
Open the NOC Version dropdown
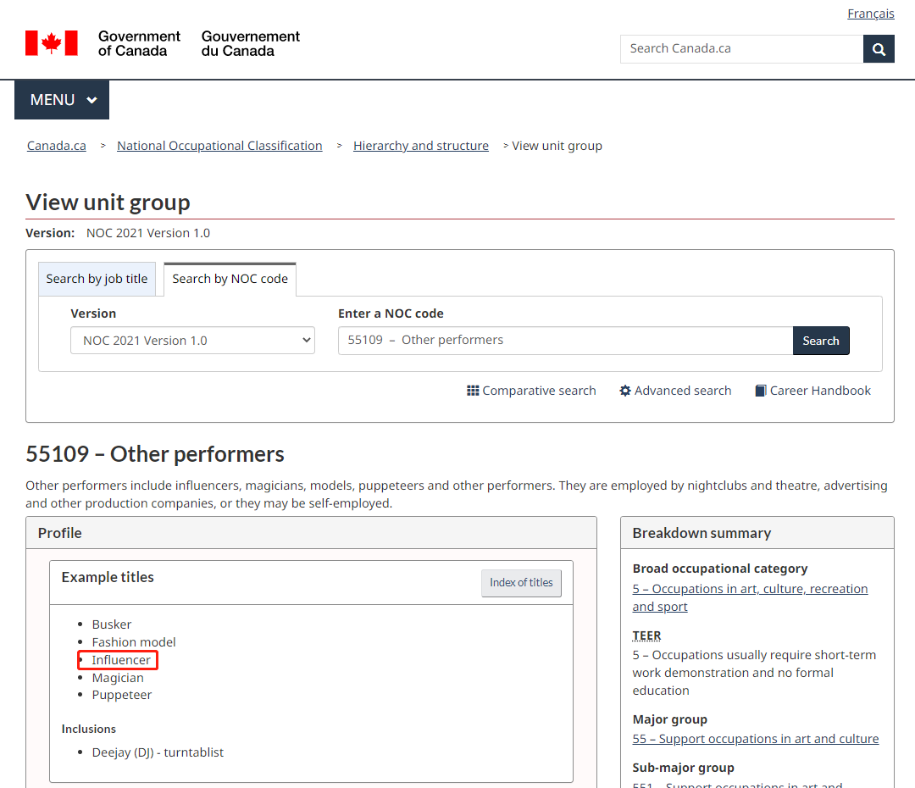point(192,341)
